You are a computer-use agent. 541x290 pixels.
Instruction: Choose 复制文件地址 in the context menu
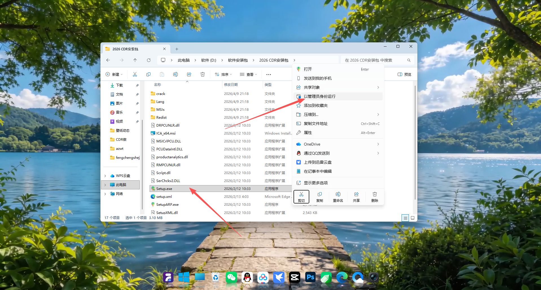click(x=338, y=124)
